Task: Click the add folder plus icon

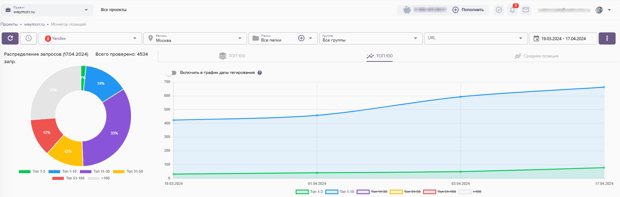Action: 301,38
